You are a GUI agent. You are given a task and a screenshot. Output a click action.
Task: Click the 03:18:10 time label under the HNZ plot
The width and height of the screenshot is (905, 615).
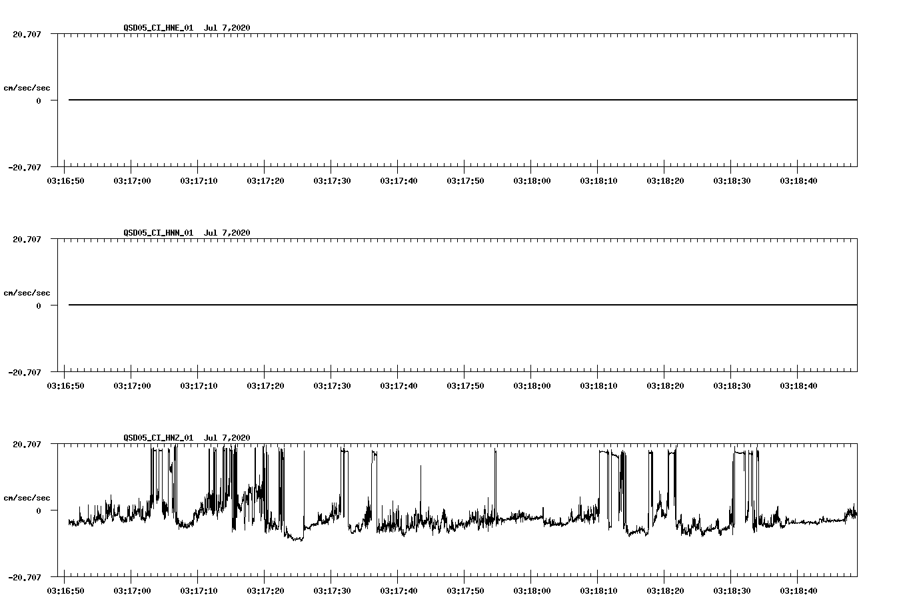click(598, 590)
